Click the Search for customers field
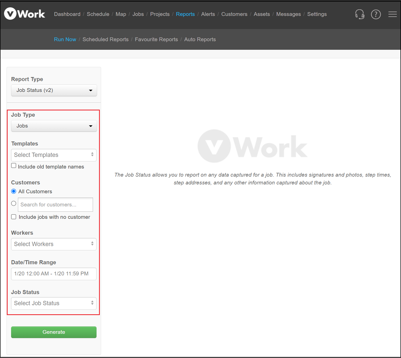 (55, 205)
